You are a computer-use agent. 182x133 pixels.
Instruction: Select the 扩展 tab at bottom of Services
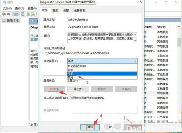pos(34,125)
